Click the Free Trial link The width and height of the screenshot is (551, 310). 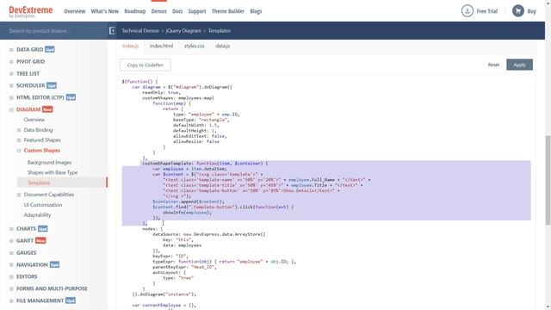click(487, 11)
